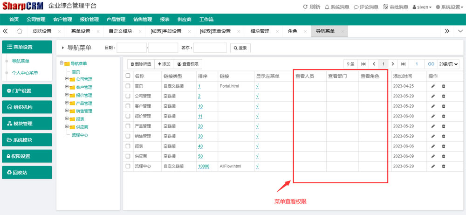Image resolution: width=466 pixels, height=215 pixels.
Task: Toggle select-all checkbox in table header
Action: click(x=128, y=76)
